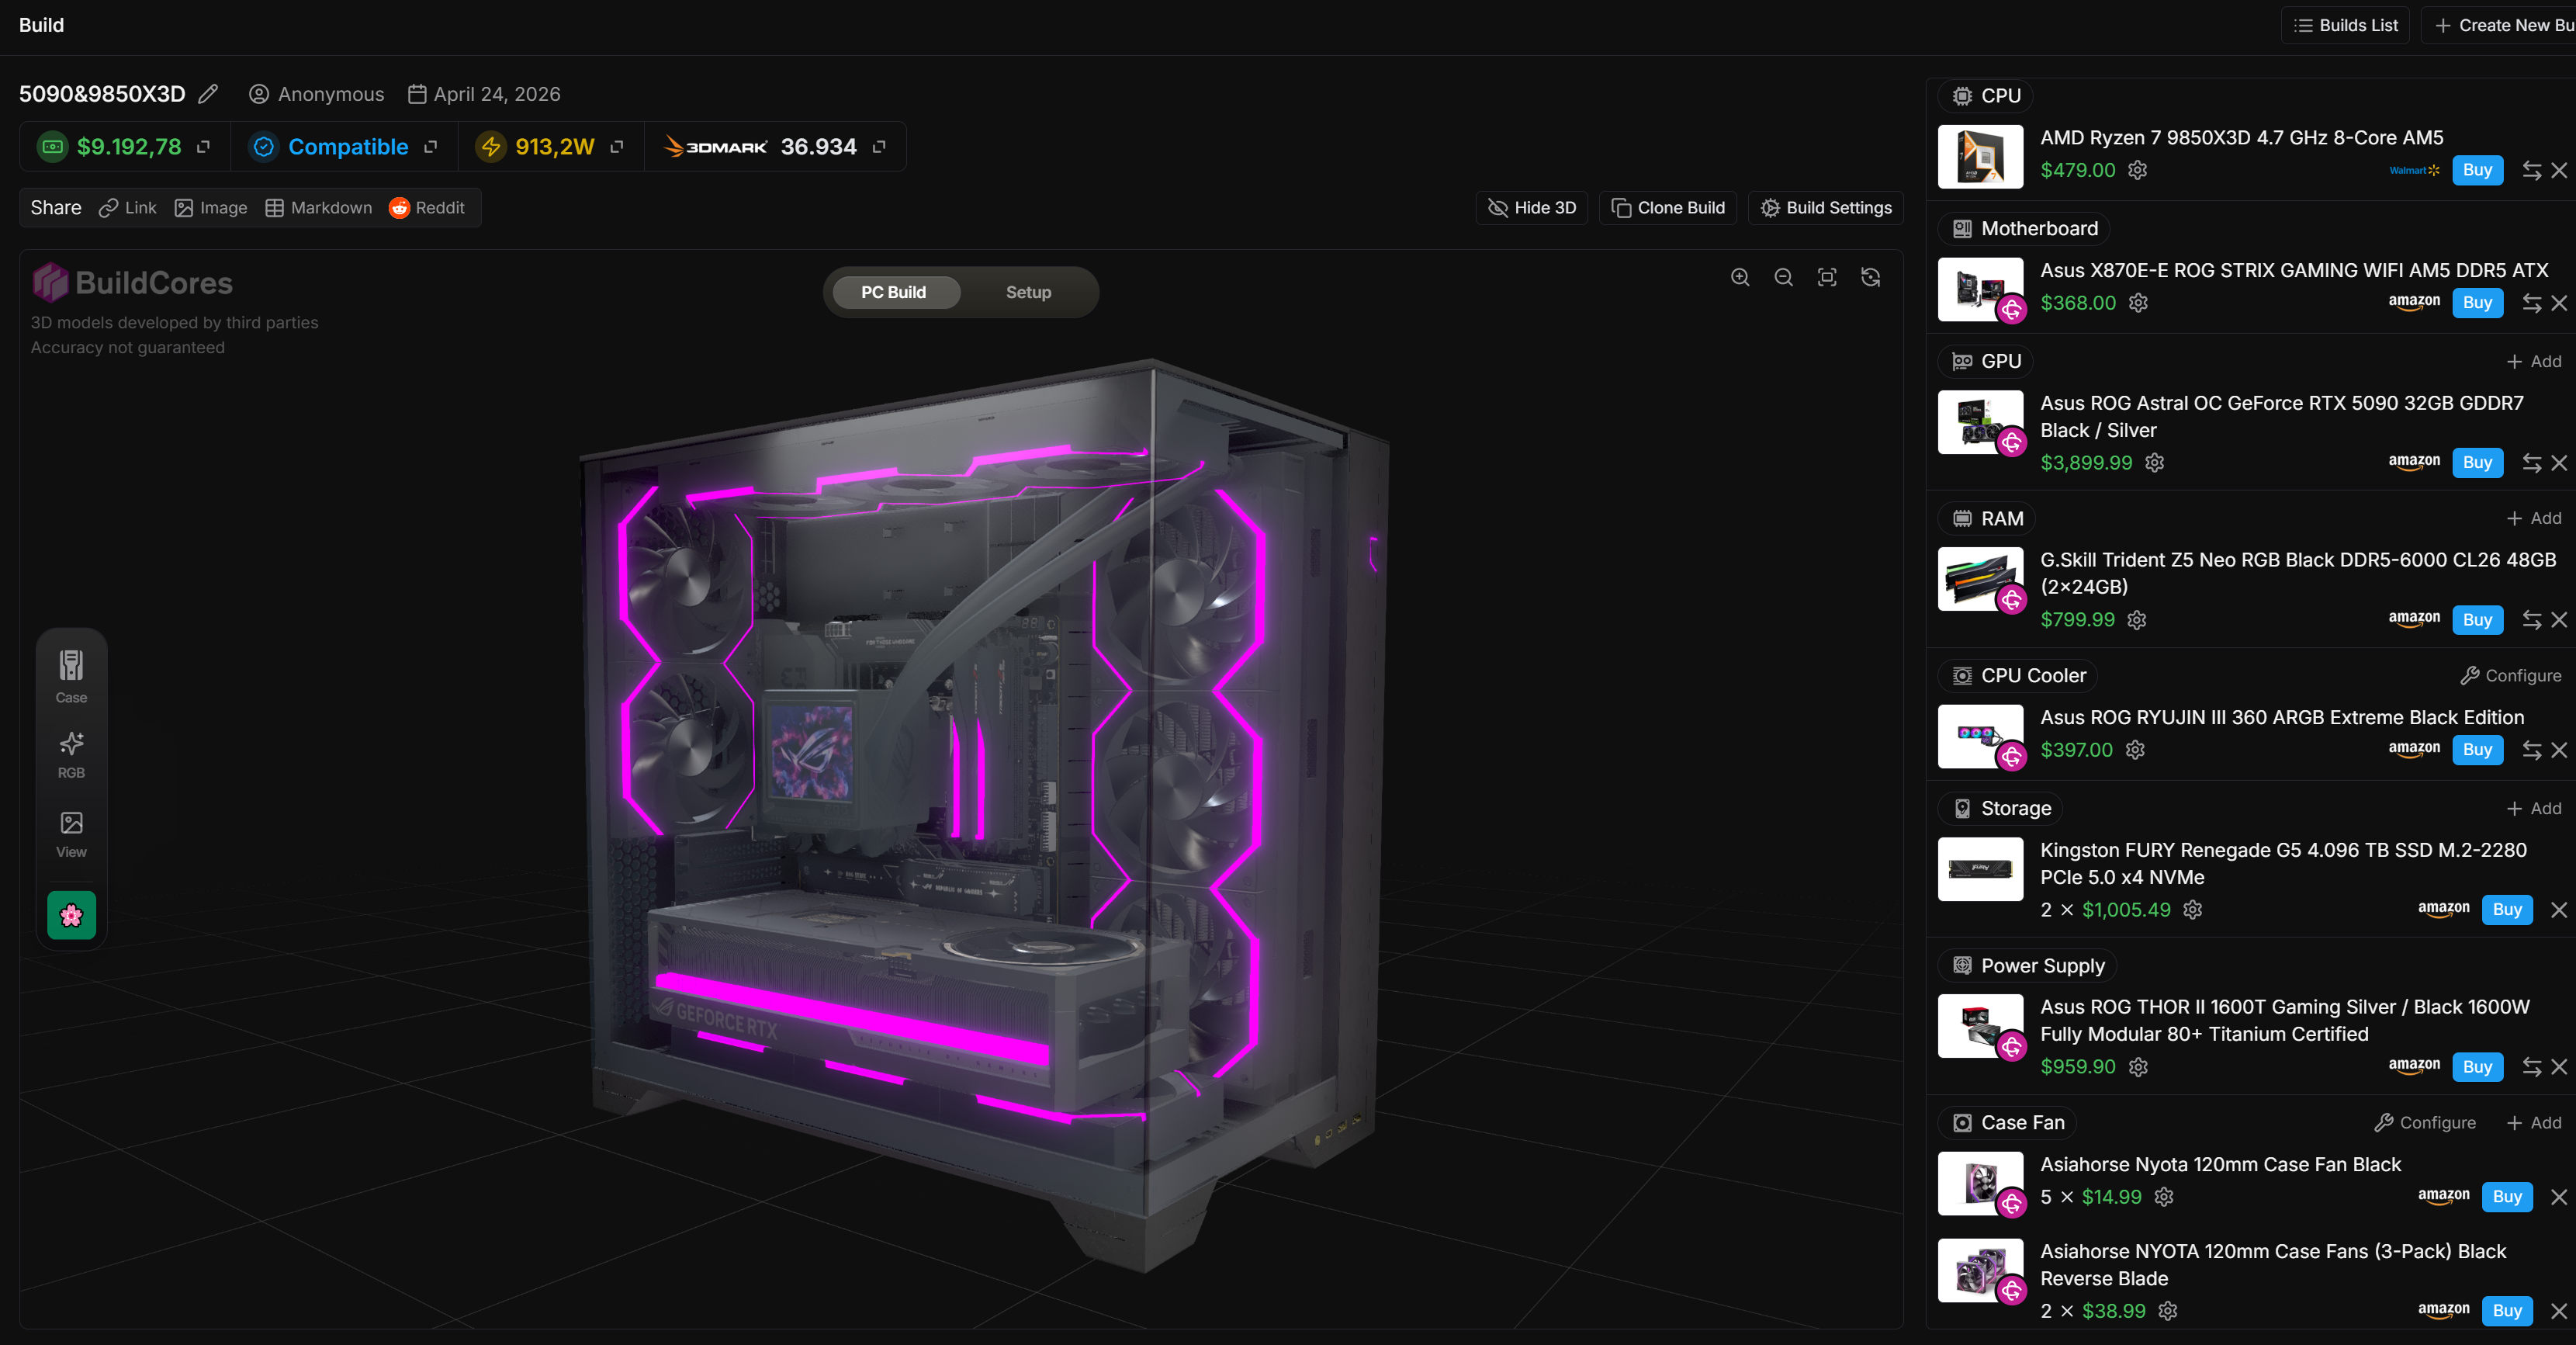This screenshot has height=1345, width=2576.
Task: Expand the total price $9.192,78 details
Action: (204, 147)
